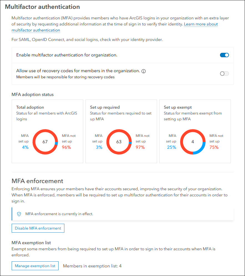
Task: Click the info icon beside recovery codes
Action: click(x=143, y=71)
